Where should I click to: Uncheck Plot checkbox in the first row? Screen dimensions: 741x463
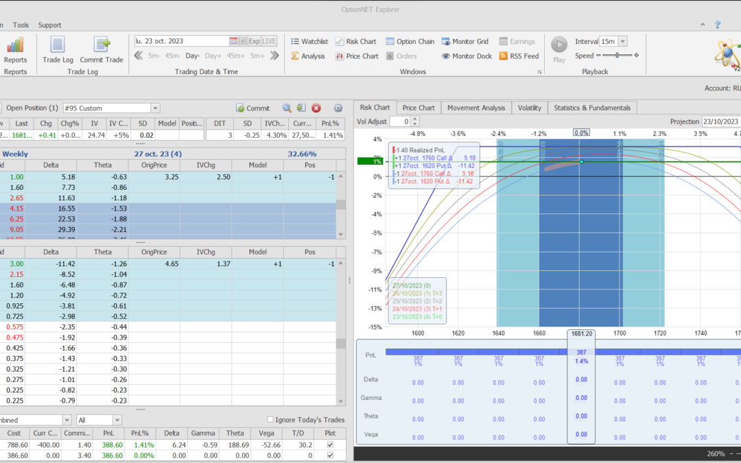pos(331,444)
